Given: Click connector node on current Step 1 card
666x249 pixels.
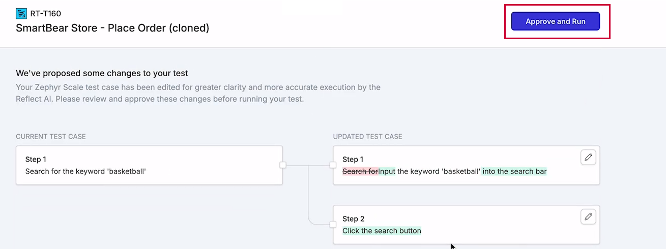Looking at the screenshot, I should click(283, 165).
